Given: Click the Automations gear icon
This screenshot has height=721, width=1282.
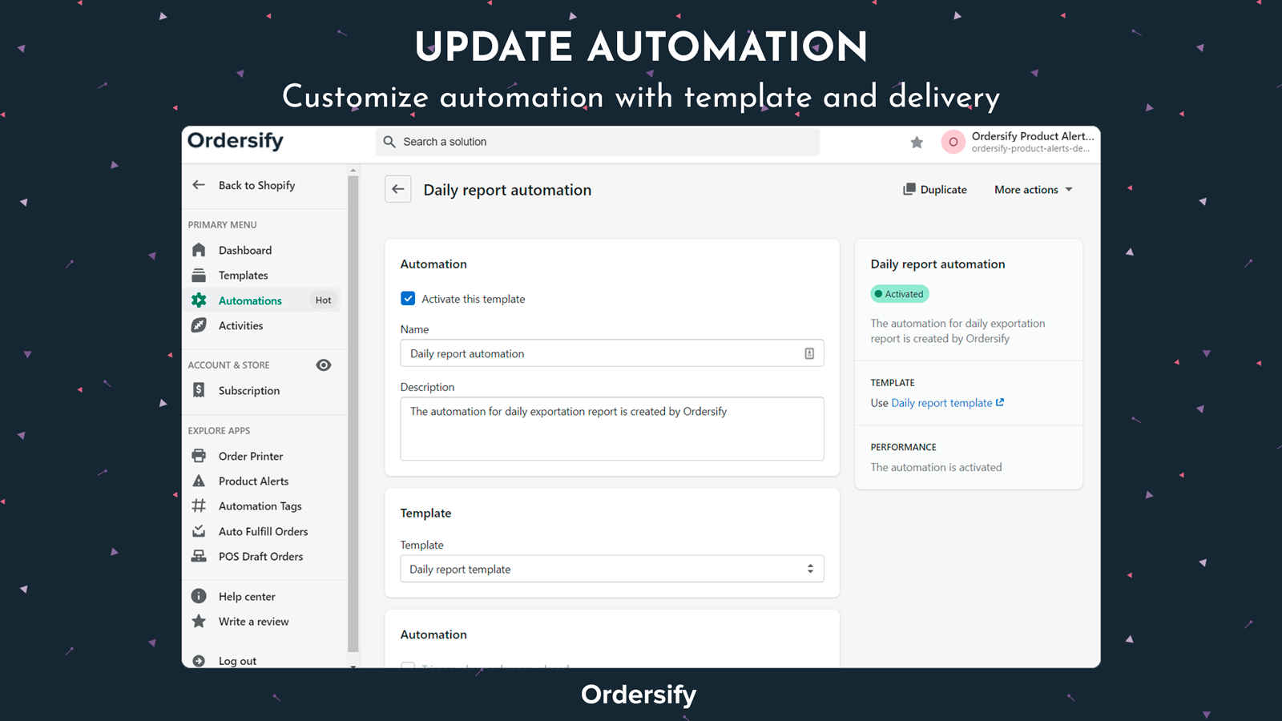Looking at the screenshot, I should 199,300.
